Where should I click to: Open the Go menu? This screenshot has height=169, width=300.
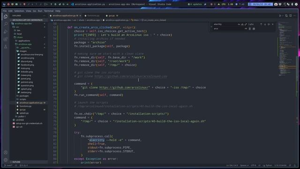click(34, 11)
